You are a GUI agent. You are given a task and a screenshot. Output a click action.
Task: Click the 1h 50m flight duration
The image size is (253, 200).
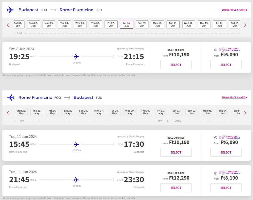click(76, 63)
